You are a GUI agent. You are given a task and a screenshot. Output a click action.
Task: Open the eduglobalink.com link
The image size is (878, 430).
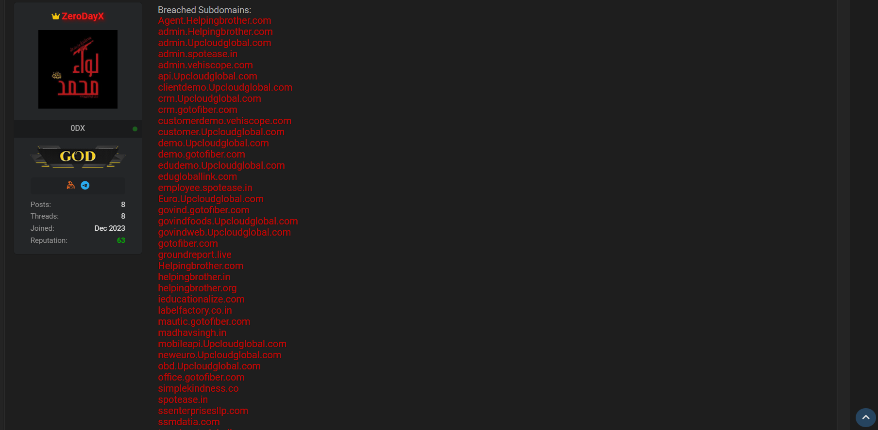[x=197, y=177]
